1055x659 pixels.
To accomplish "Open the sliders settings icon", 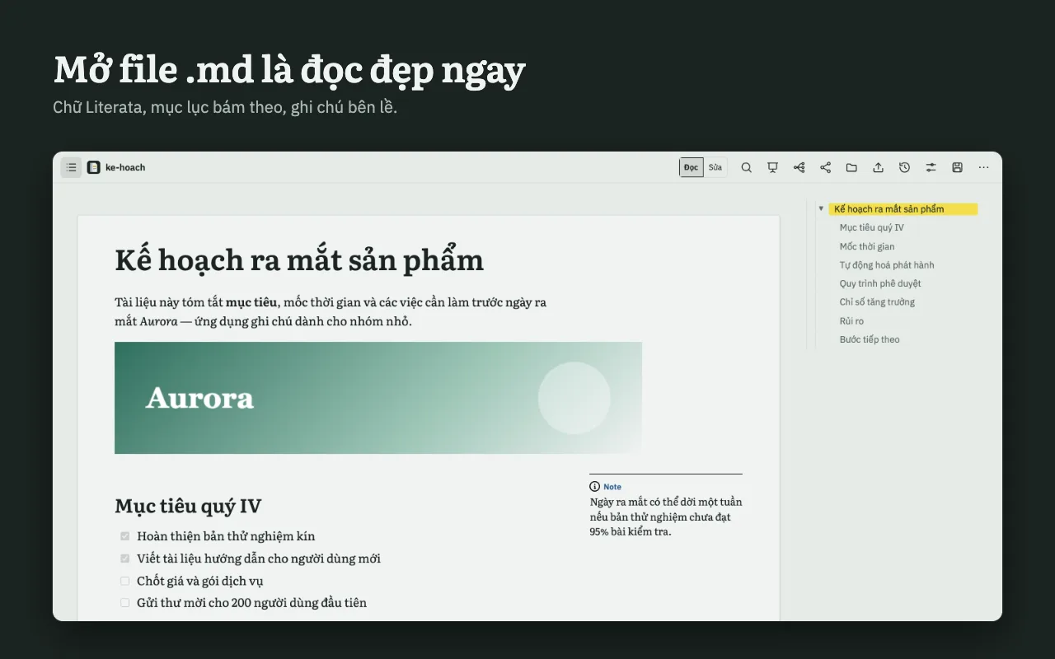I will (931, 167).
